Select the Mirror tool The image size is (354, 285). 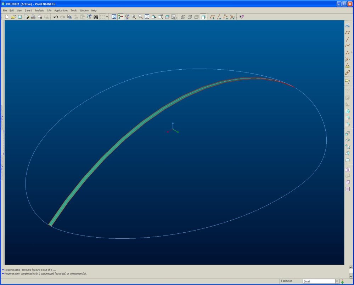[x=348, y=169]
